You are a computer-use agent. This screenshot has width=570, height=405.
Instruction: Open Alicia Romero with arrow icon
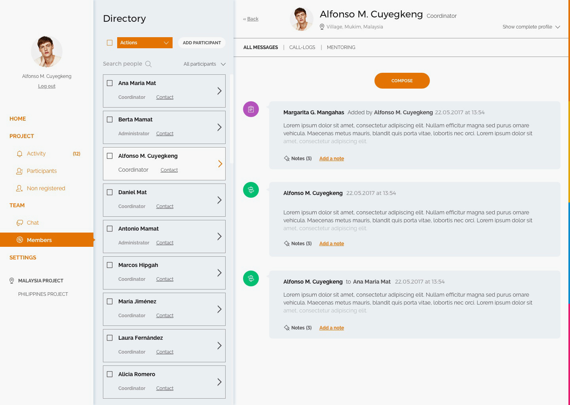coord(219,382)
